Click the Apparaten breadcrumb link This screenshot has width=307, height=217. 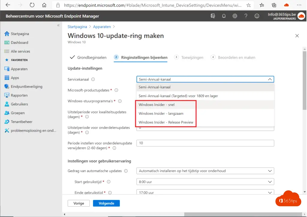102,27
